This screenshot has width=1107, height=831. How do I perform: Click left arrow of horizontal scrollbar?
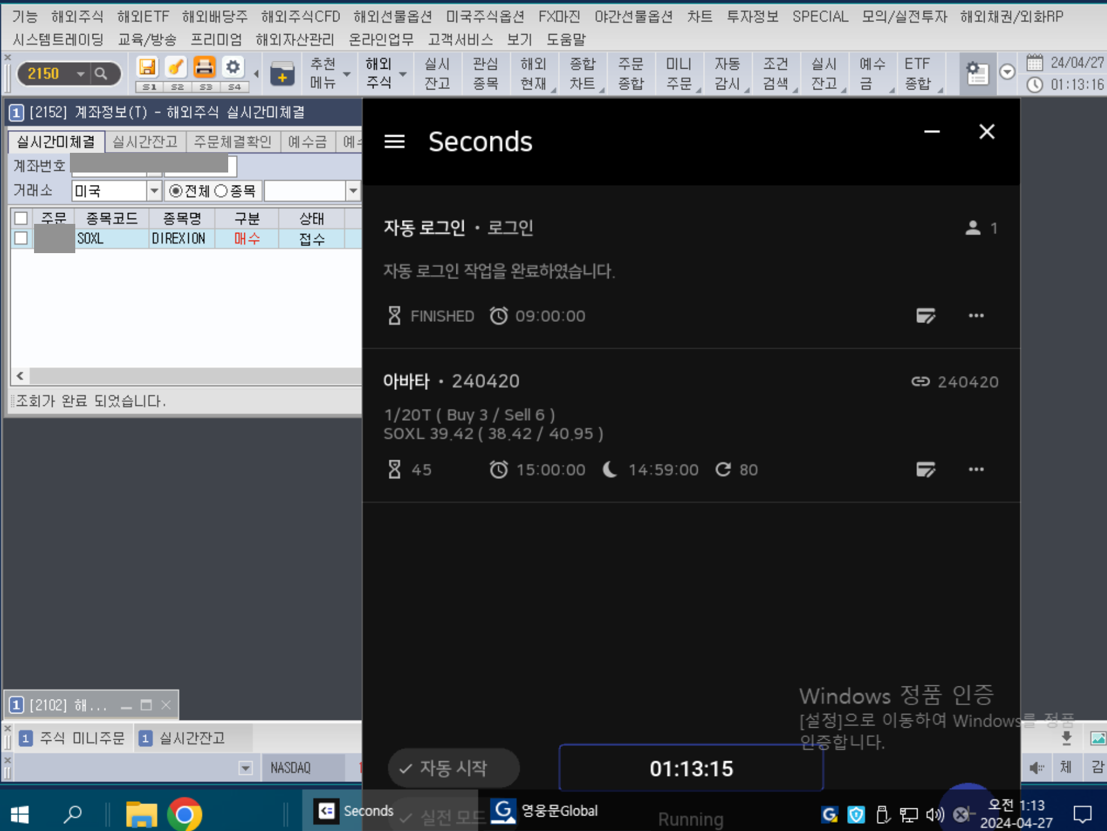[x=20, y=376]
